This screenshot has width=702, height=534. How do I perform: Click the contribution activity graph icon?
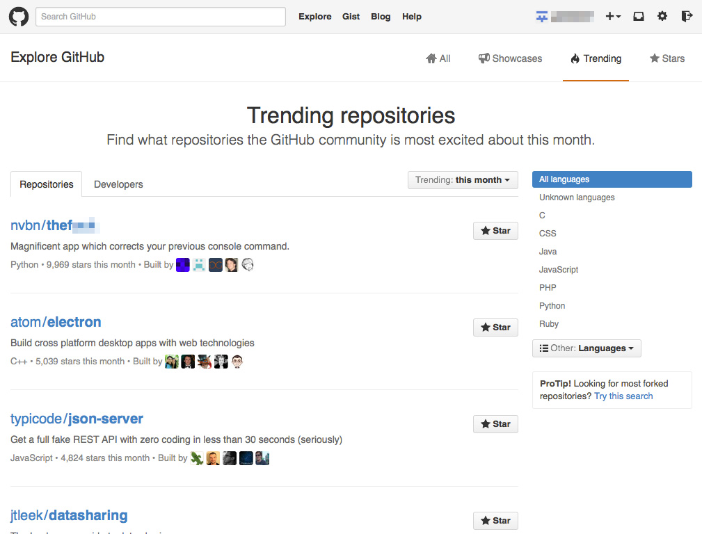tap(541, 15)
